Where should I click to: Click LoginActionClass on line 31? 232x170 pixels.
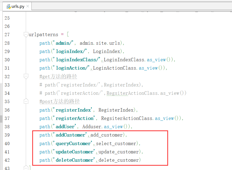coord(114,68)
